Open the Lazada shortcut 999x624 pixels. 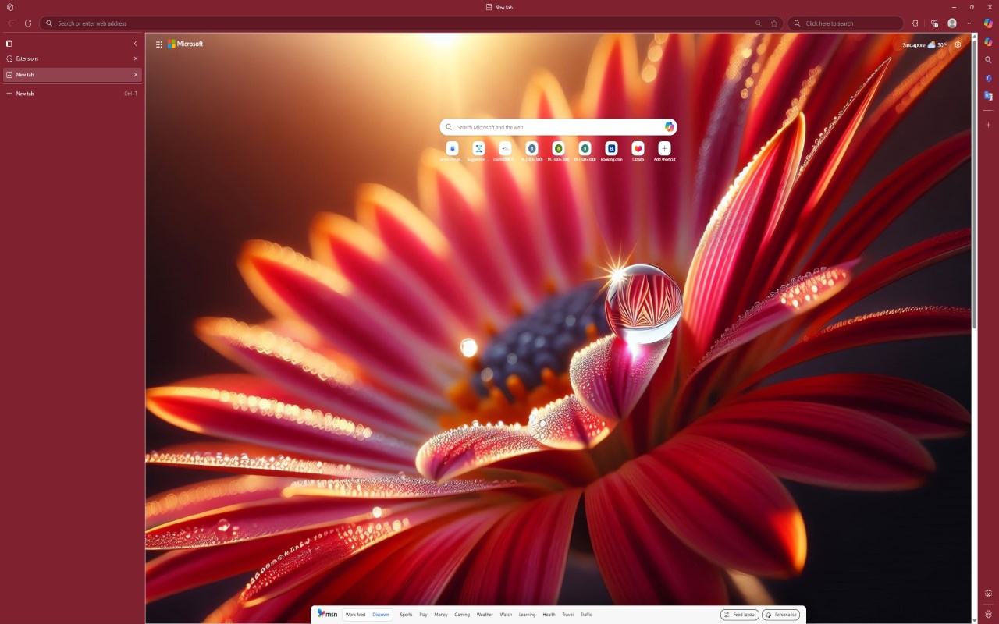638,151
